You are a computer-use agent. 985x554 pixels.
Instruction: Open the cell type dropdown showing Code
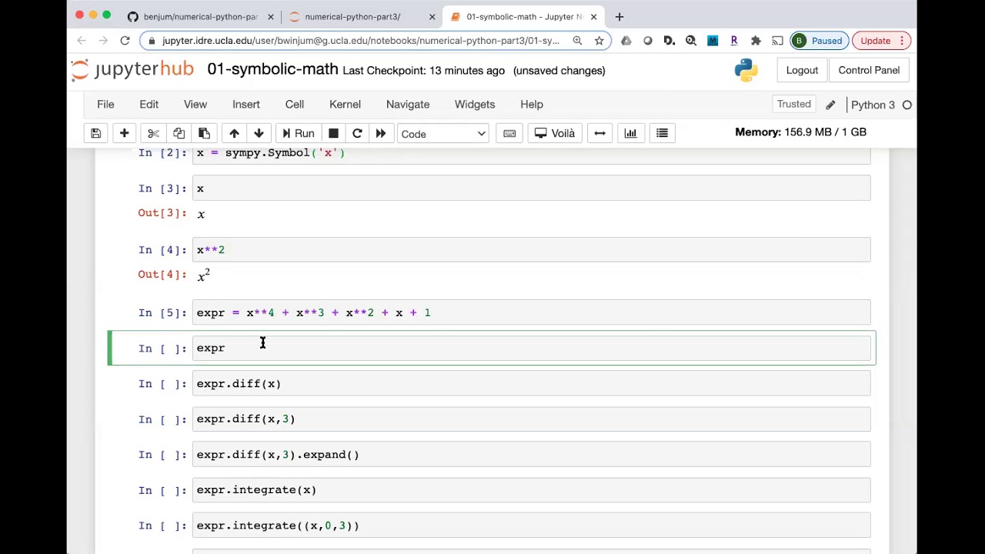click(x=443, y=134)
